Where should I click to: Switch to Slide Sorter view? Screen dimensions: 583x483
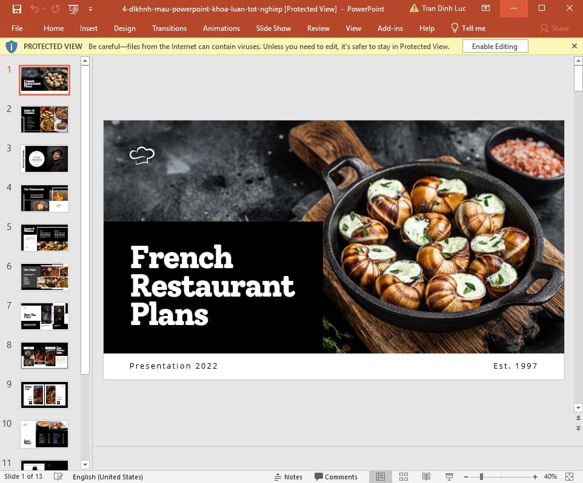point(404,476)
